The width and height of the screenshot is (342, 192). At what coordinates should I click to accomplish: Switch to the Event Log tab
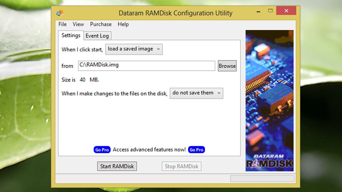click(x=97, y=36)
